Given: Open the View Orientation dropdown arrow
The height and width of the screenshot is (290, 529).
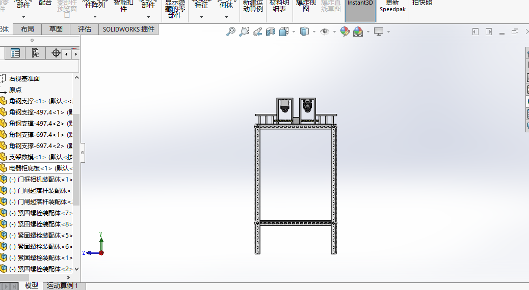Looking at the screenshot, I should [294, 32].
